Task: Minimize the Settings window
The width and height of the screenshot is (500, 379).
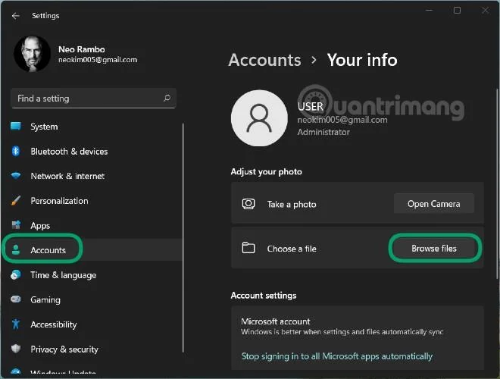Action: [x=430, y=10]
